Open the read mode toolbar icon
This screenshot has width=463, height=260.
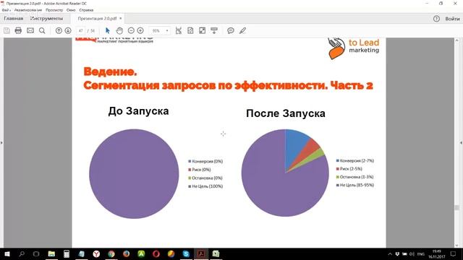214,30
